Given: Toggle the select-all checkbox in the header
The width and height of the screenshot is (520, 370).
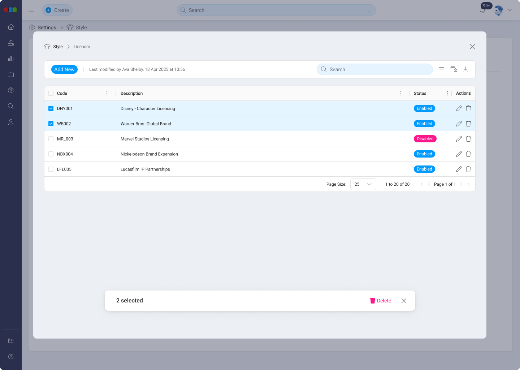Looking at the screenshot, I should 51,93.
